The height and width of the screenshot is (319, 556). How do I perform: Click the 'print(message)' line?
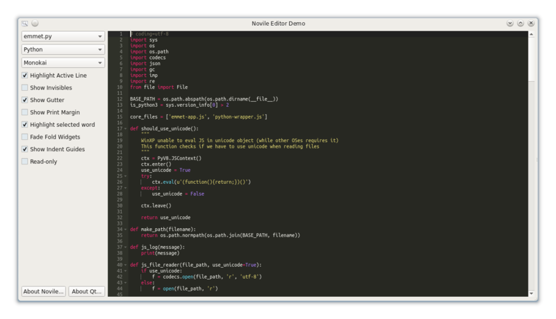(161, 253)
